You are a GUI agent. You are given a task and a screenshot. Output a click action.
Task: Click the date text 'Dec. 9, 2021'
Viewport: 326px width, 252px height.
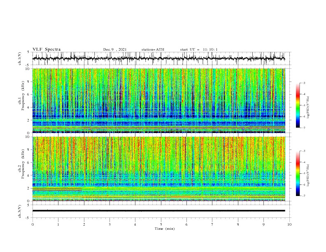(x=115, y=49)
